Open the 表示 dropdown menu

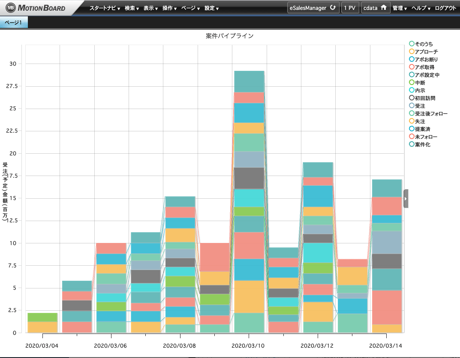150,8
